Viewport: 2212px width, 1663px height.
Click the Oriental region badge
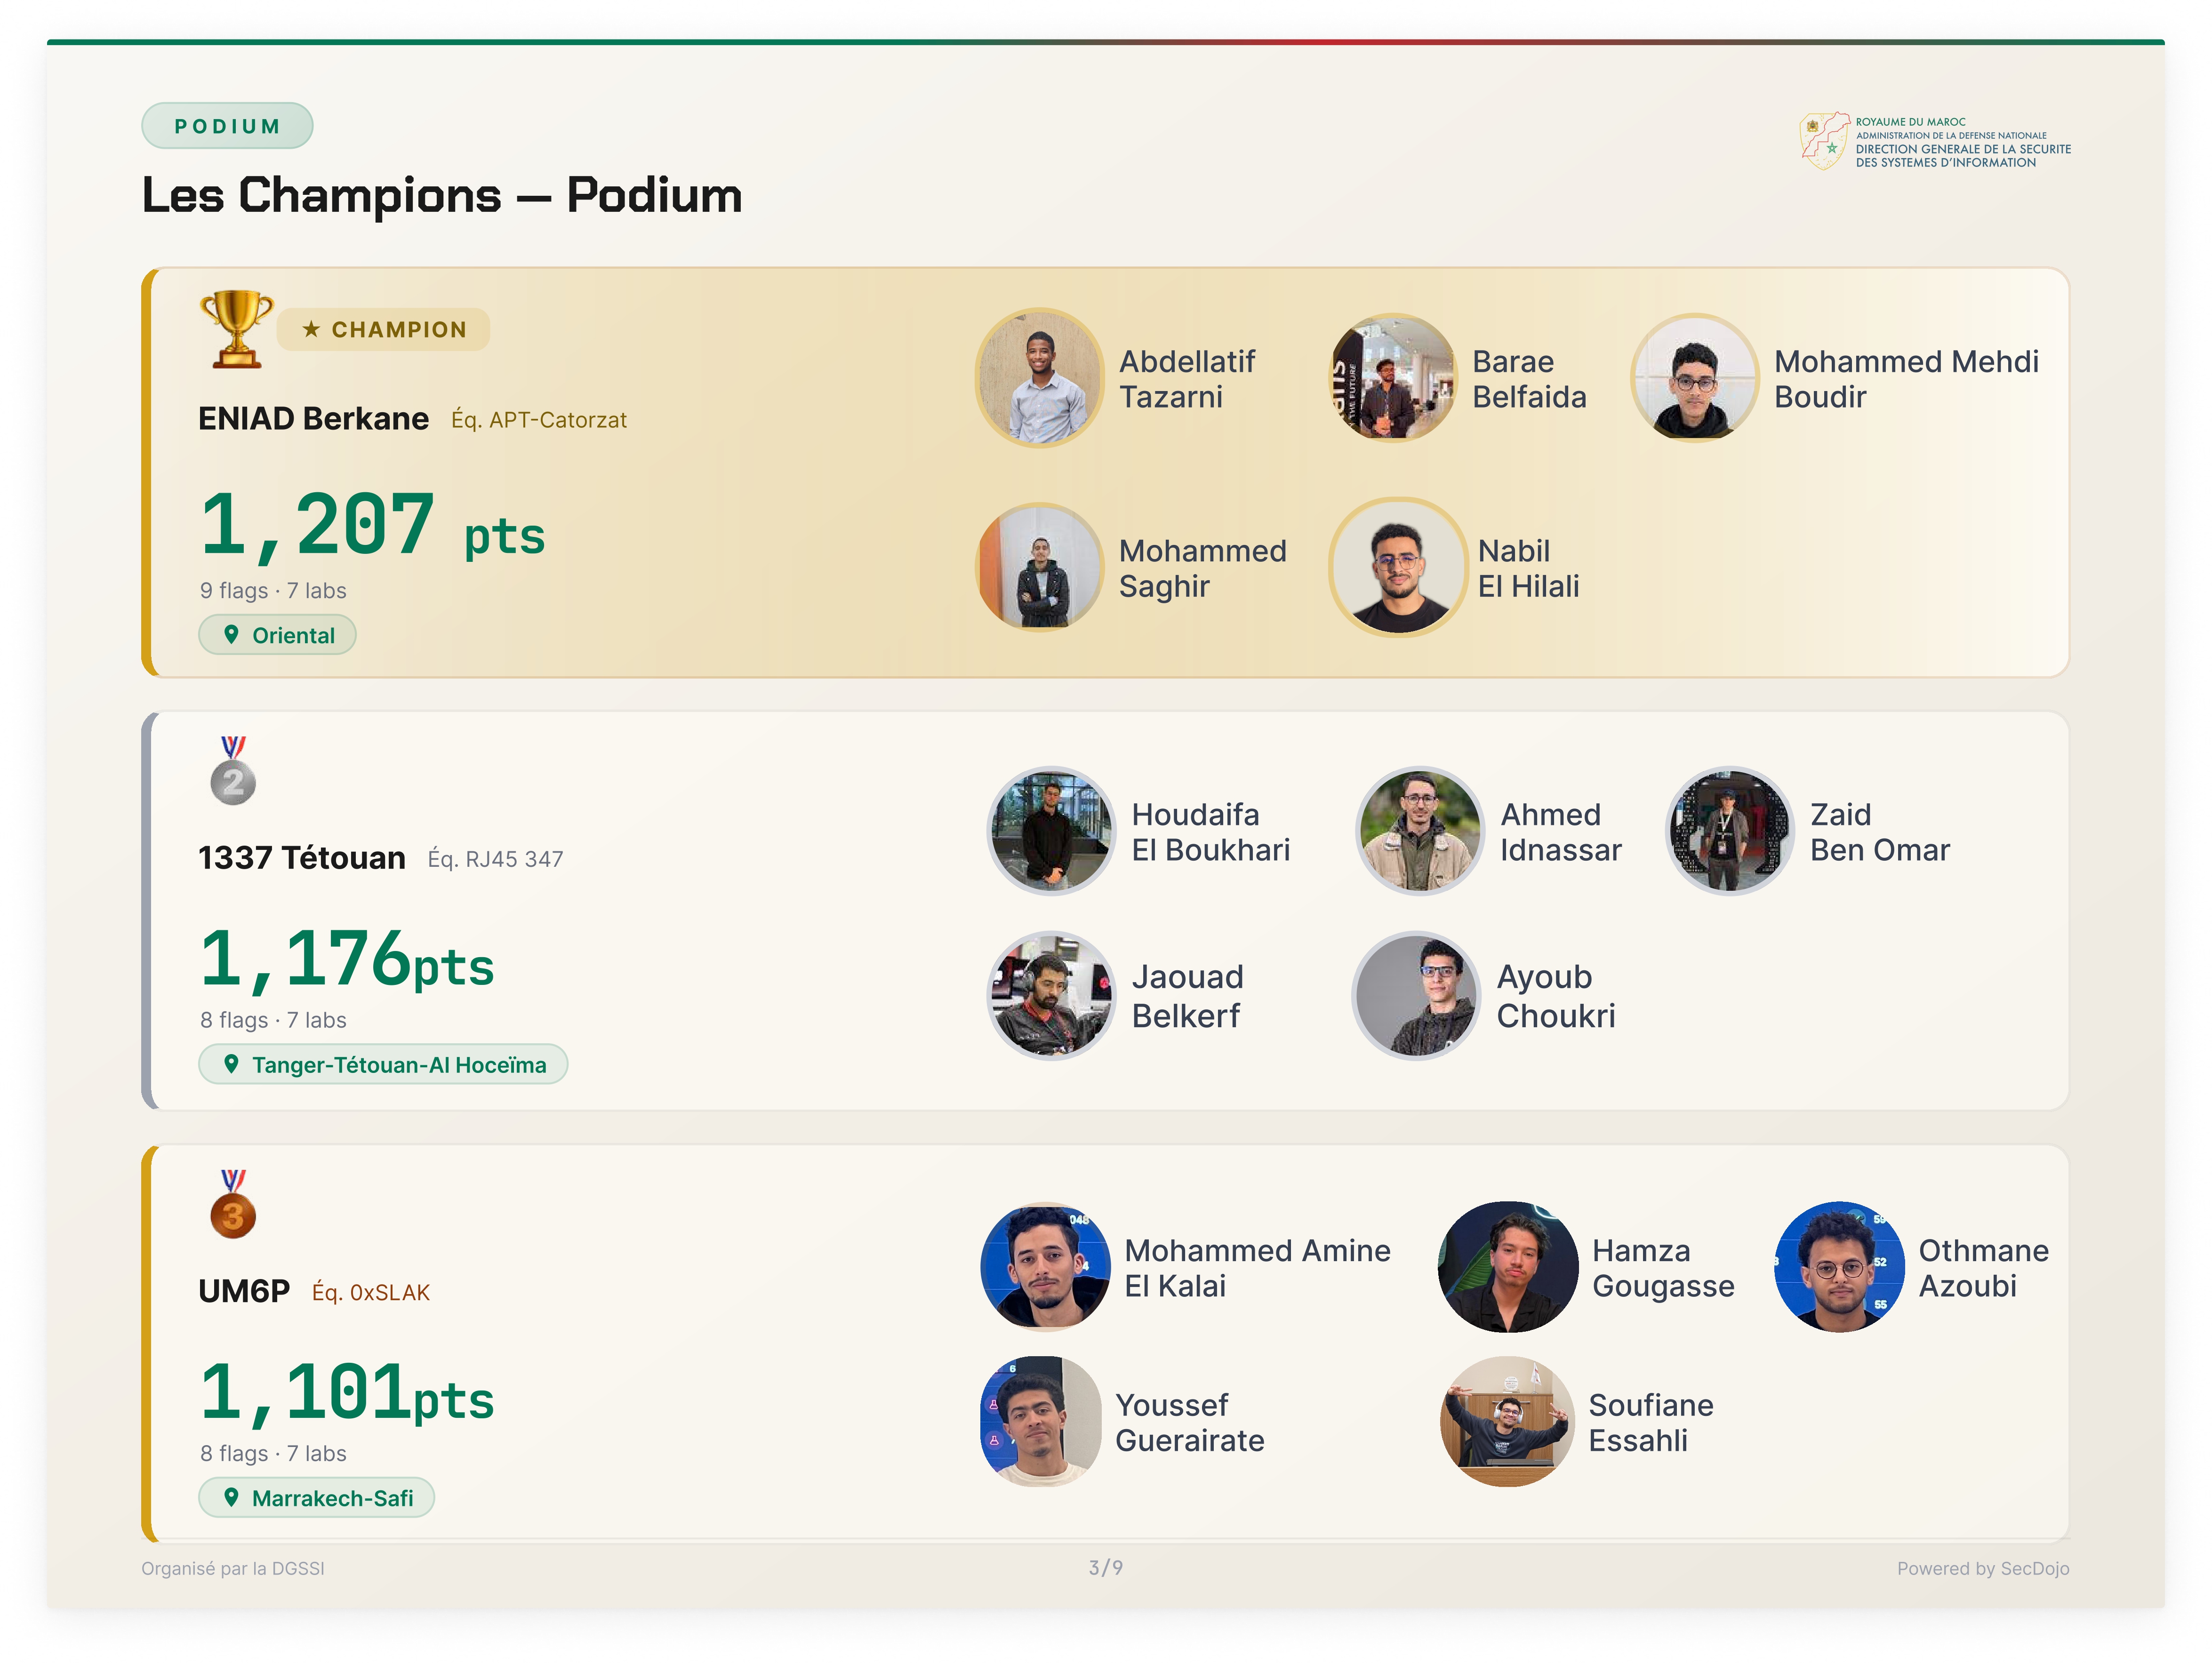click(277, 635)
